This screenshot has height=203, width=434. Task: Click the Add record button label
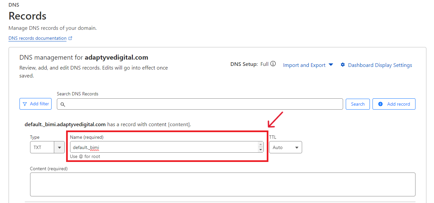tap(398, 104)
